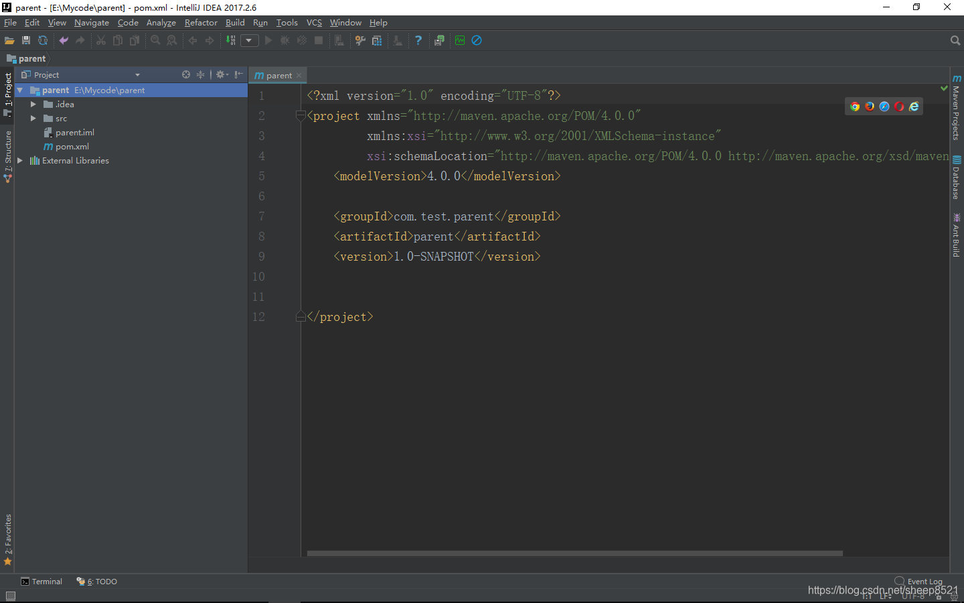Open the 6: TODO tool window
Screen dimensions: 964x603
tap(97, 582)
